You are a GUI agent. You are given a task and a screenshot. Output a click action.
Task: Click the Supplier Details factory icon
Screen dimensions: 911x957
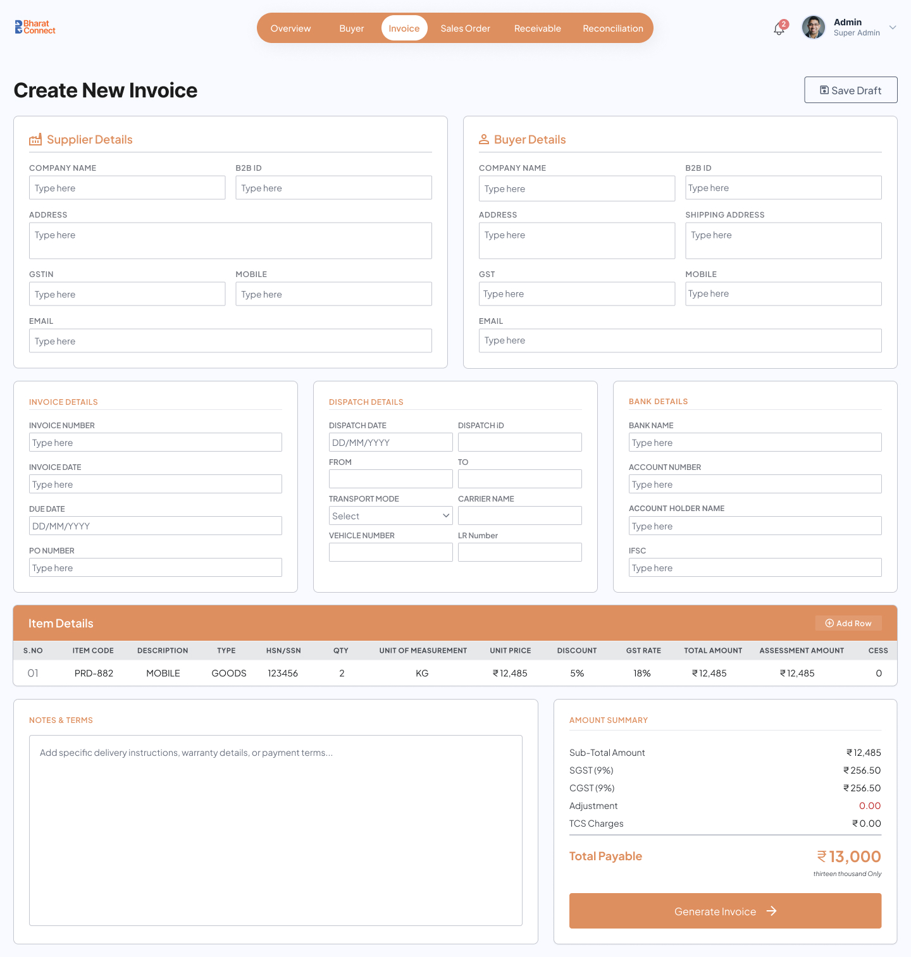point(35,139)
